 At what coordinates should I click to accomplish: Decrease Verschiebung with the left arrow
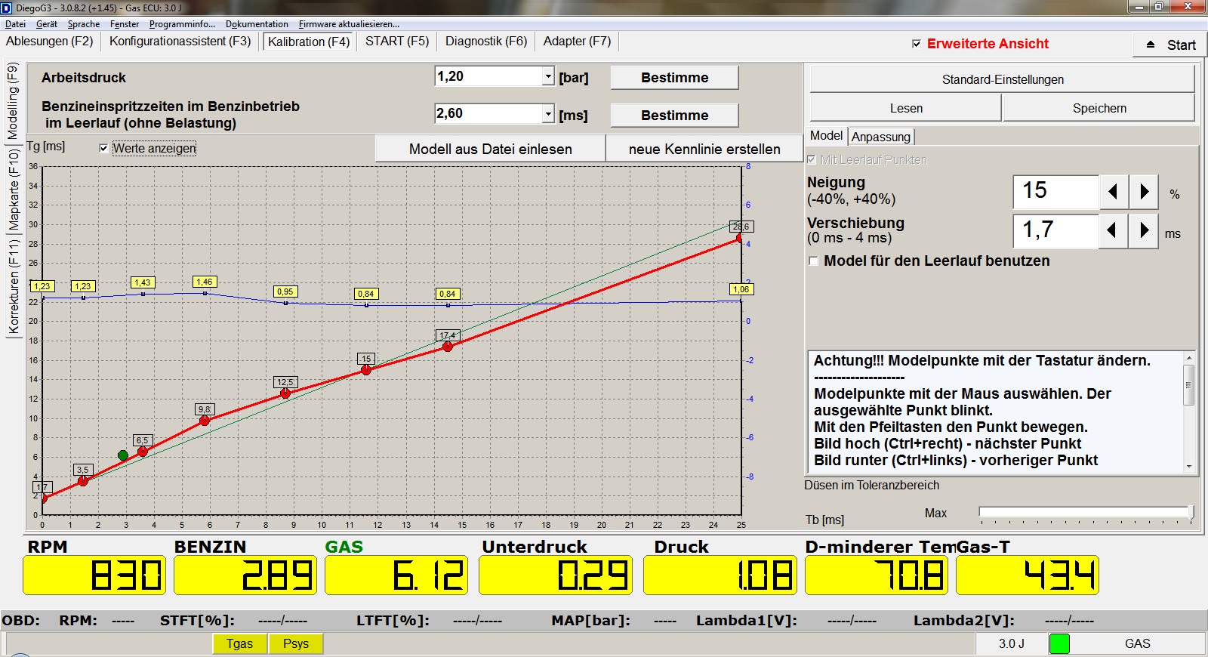[x=1113, y=230]
